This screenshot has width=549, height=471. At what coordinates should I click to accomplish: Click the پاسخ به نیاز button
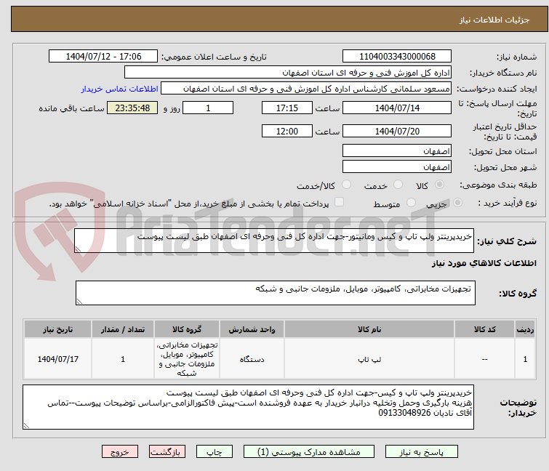[421, 451]
